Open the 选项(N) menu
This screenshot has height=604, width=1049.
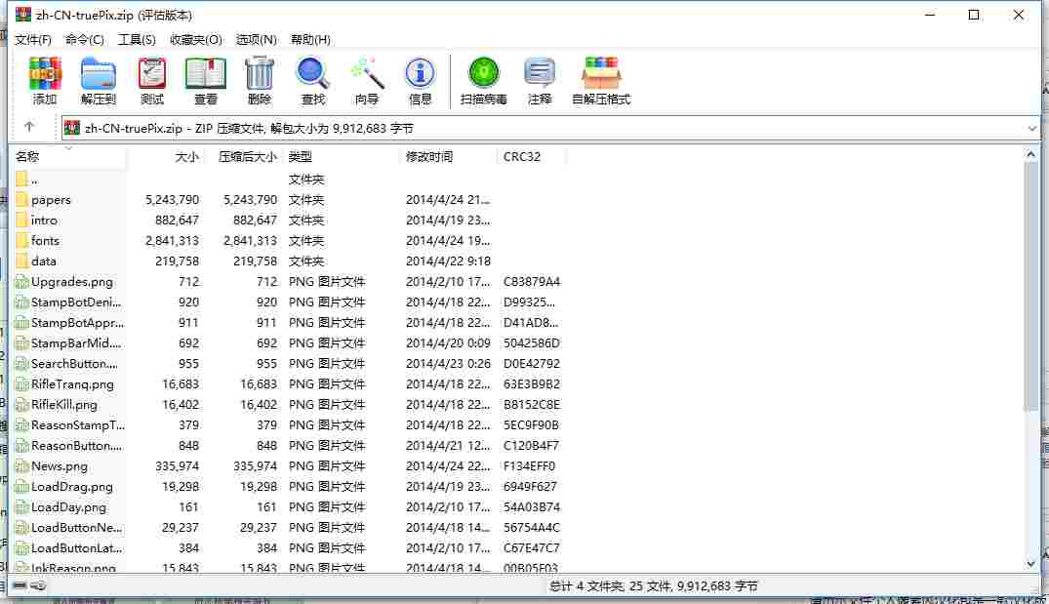[257, 39]
